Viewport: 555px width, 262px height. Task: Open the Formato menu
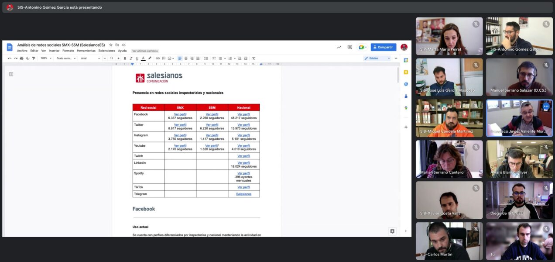(68, 51)
